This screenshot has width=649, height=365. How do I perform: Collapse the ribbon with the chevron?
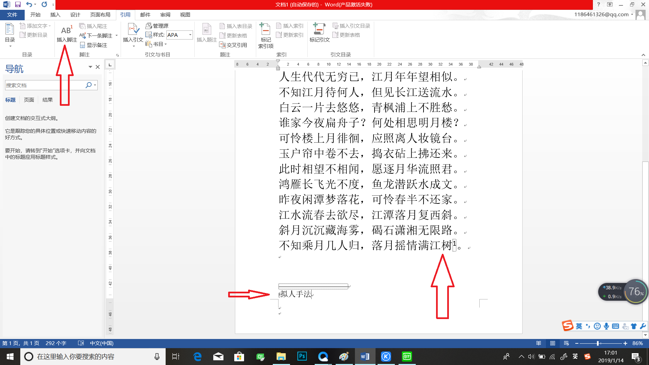(x=643, y=55)
